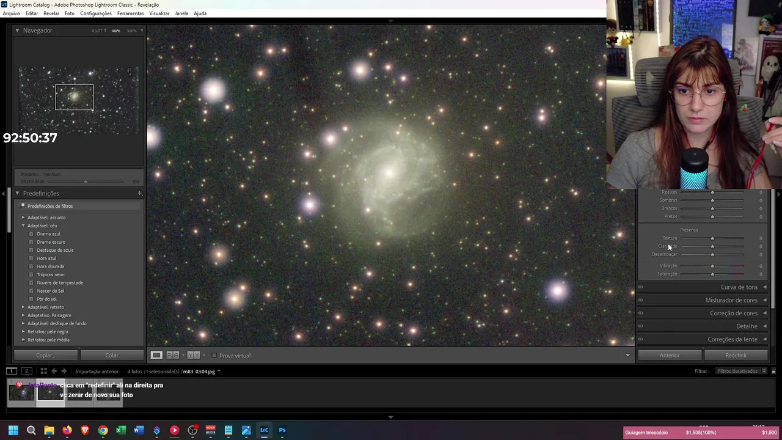Click the Navegador preview thumbnail
Screen dimensions: 782x440
point(79,101)
